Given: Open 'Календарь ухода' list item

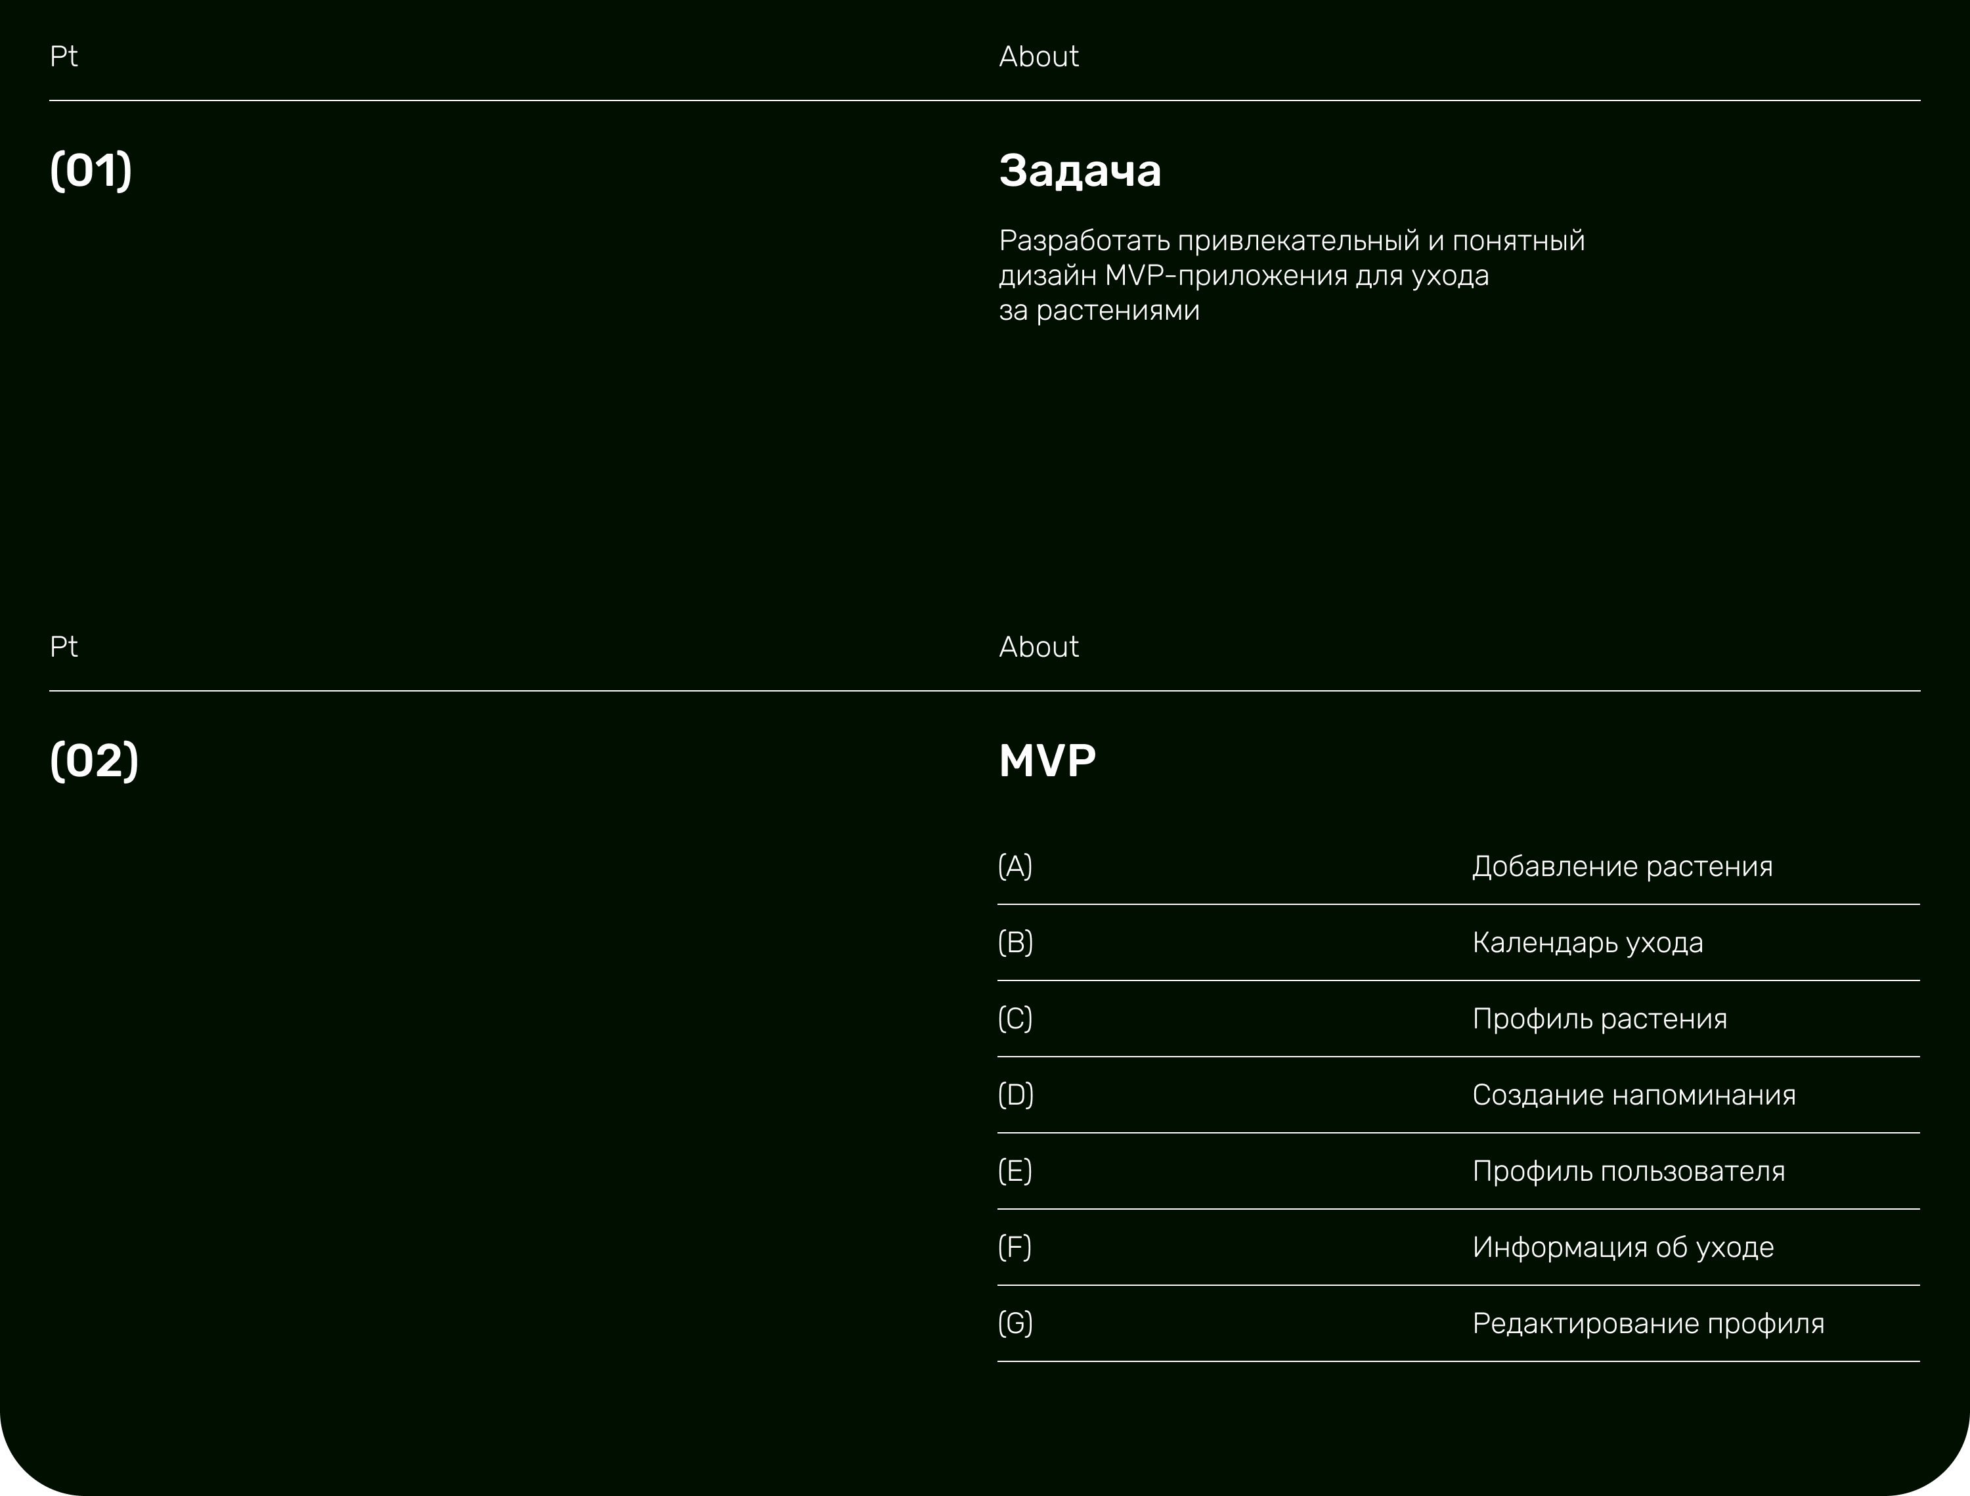Looking at the screenshot, I should pos(1587,942).
